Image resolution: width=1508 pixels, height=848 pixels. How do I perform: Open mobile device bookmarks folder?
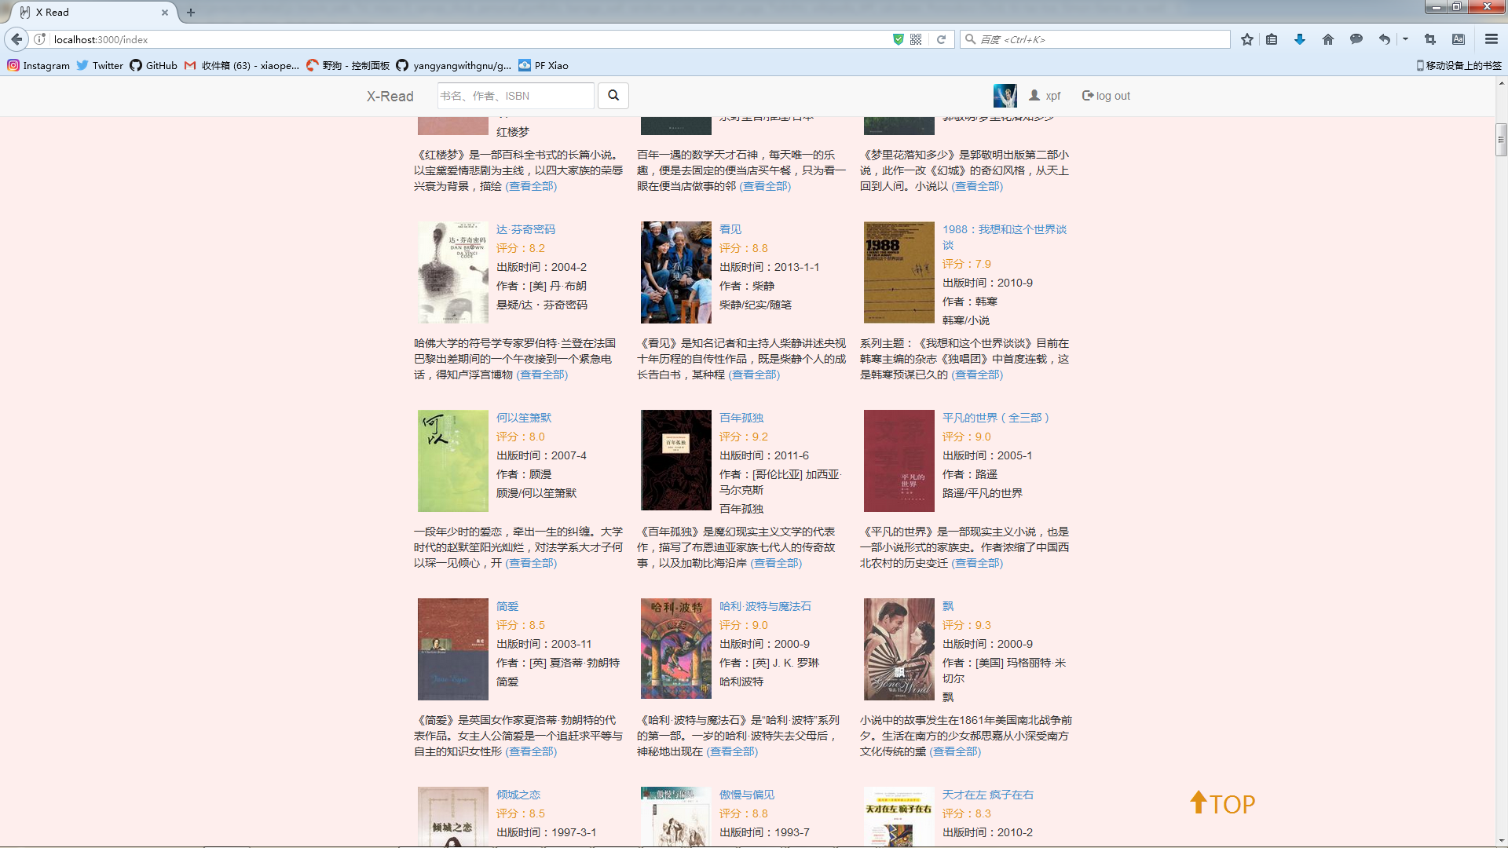(1459, 66)
